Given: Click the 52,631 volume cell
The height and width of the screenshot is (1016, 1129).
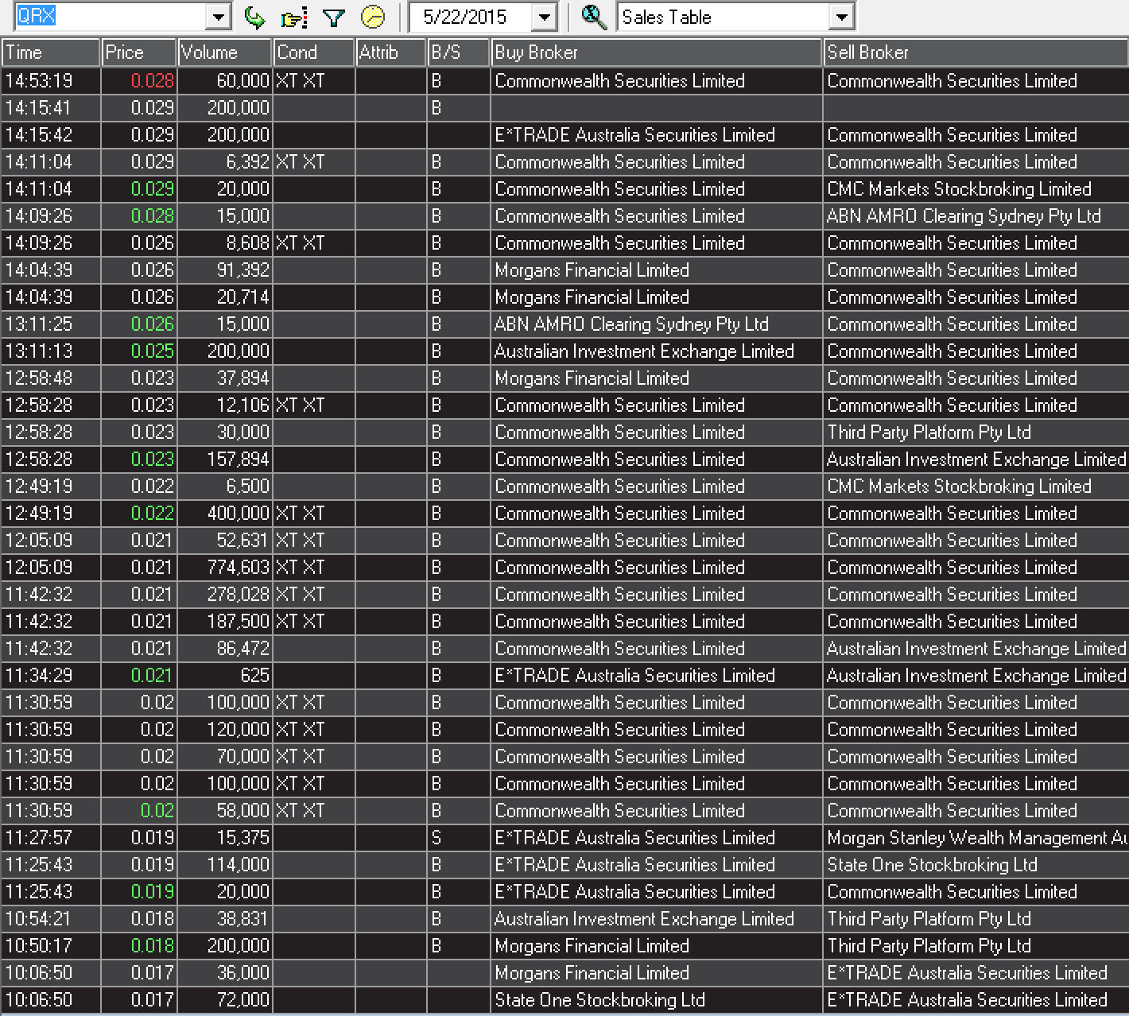Looking at the screenshot, I should pos(224,541).
